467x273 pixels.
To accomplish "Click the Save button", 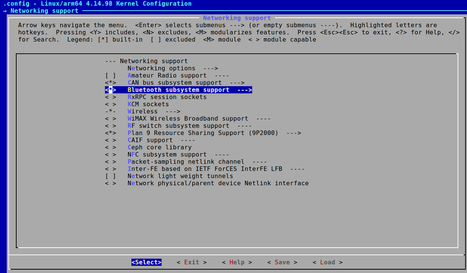I will [x=282, y=262].
